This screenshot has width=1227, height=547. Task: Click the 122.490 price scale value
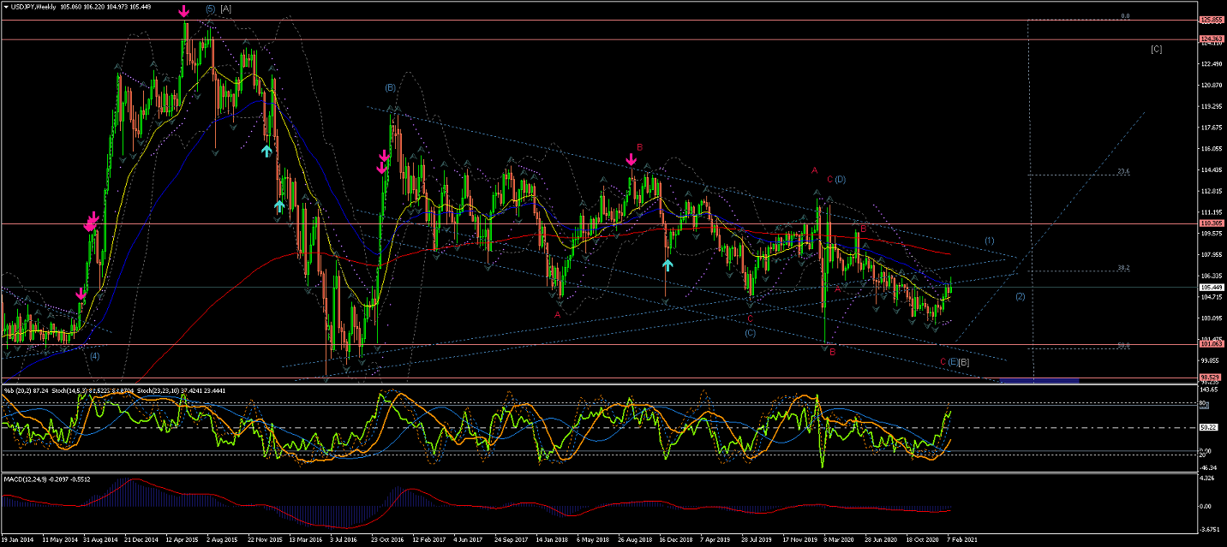[x=1211, y=64]
